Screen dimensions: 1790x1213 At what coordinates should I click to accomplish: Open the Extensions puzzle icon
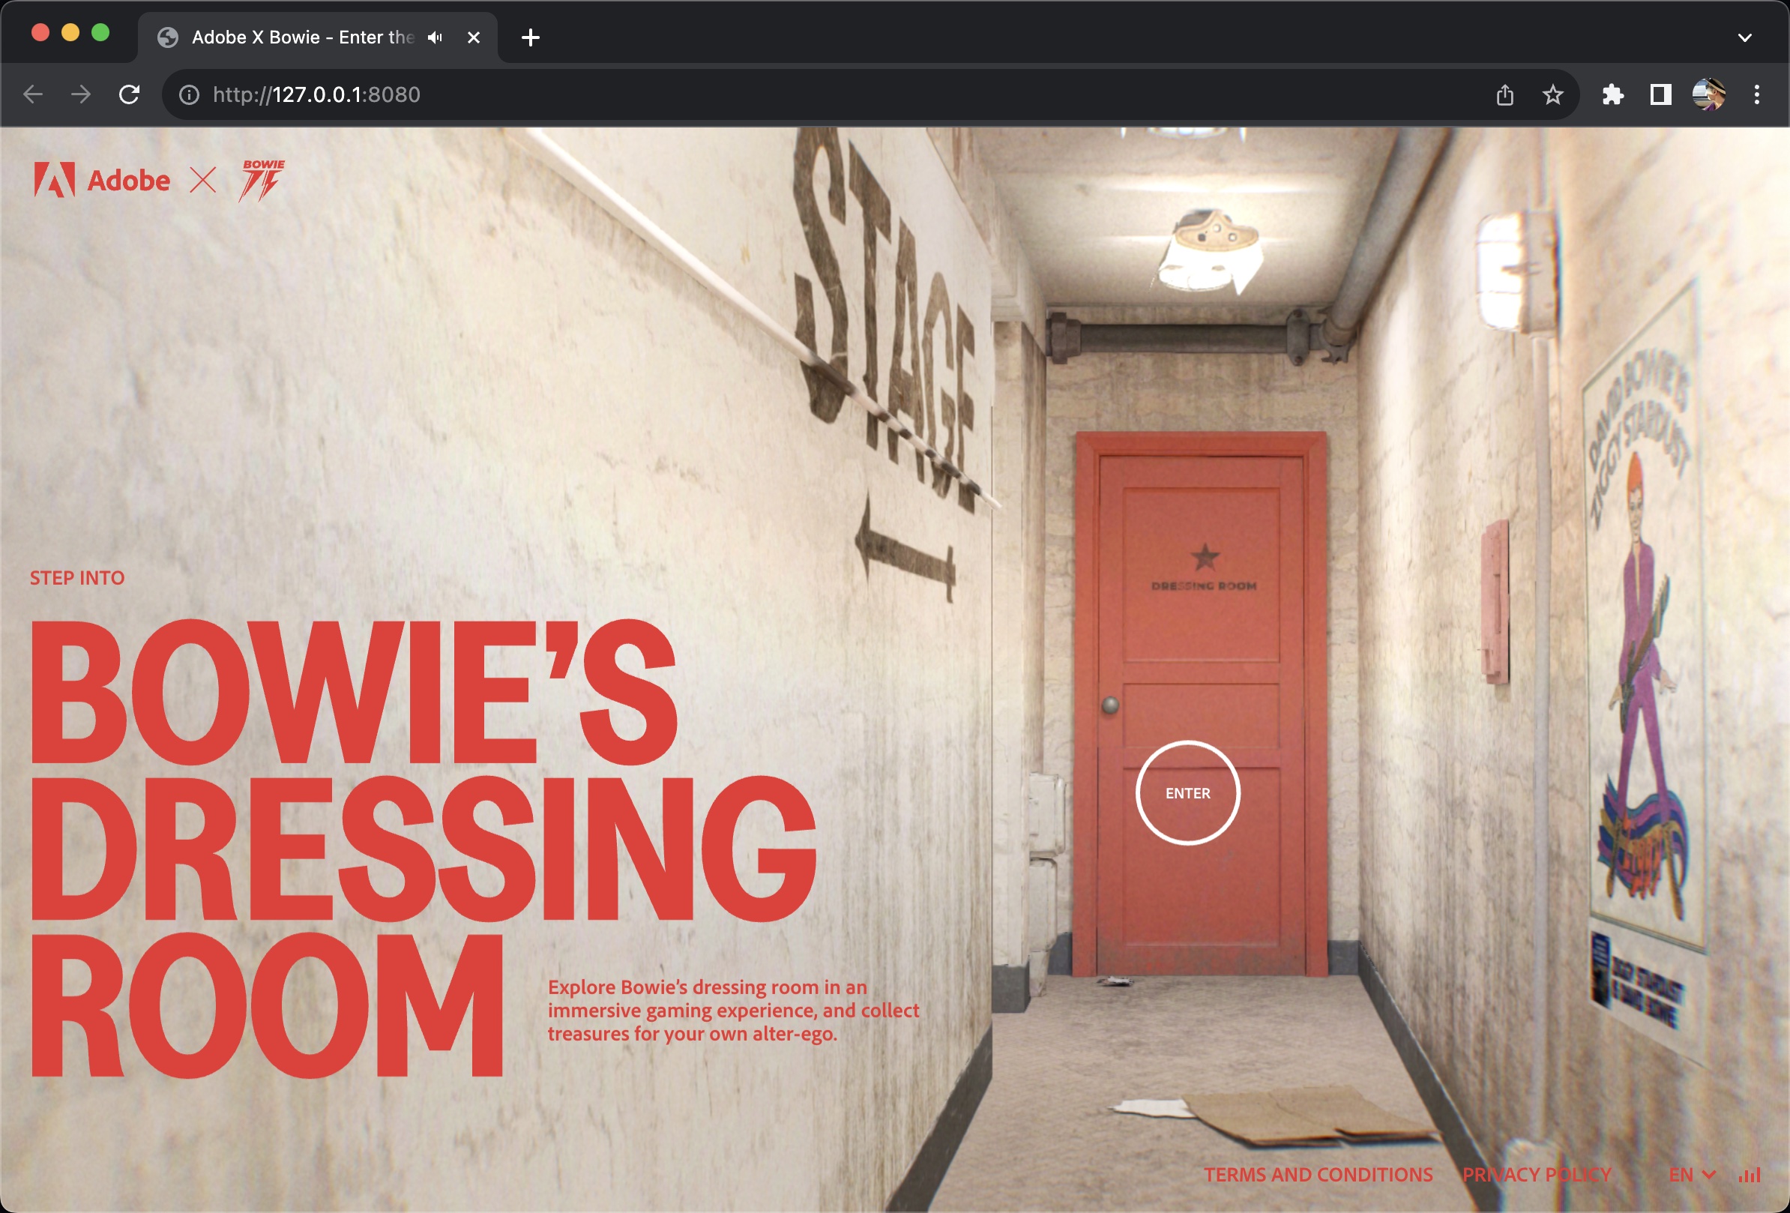(x=1613, y=94)
